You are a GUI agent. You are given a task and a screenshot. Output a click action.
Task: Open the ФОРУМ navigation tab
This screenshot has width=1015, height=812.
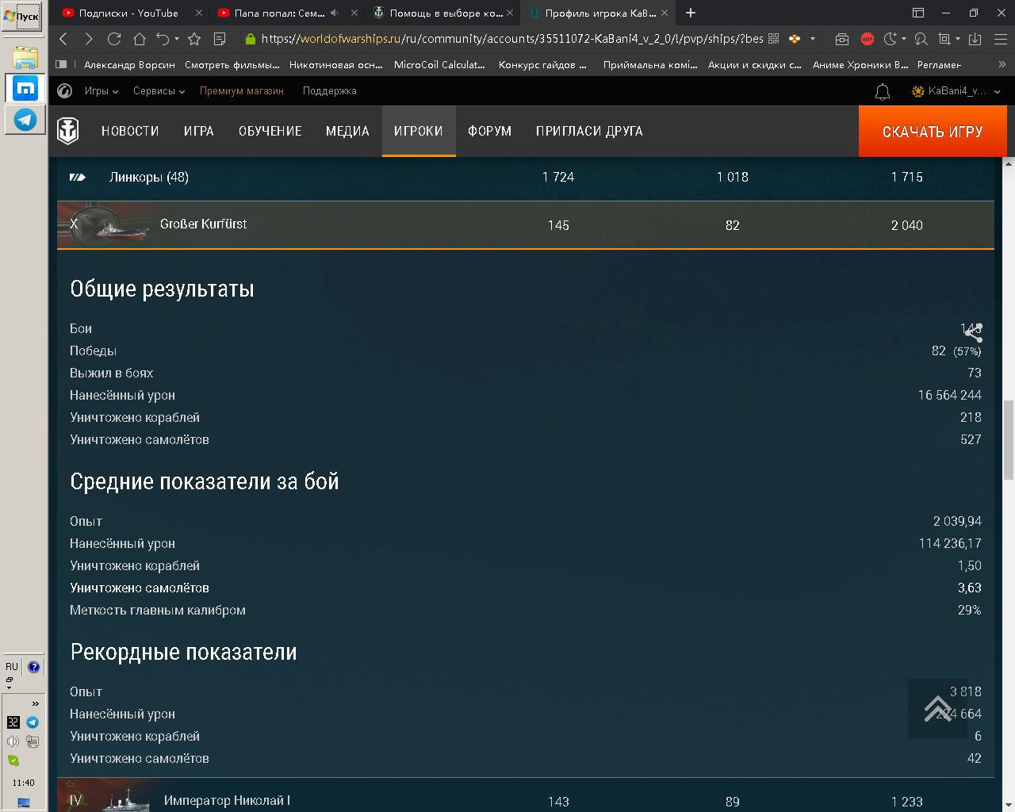pos(489,132)
